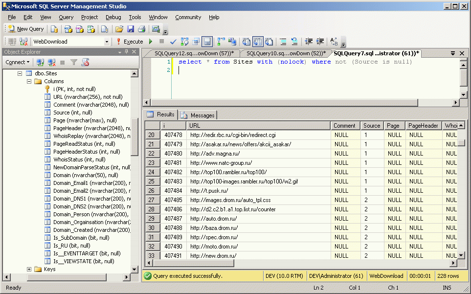Select the Results to Text icon

[x=247, y=42]
